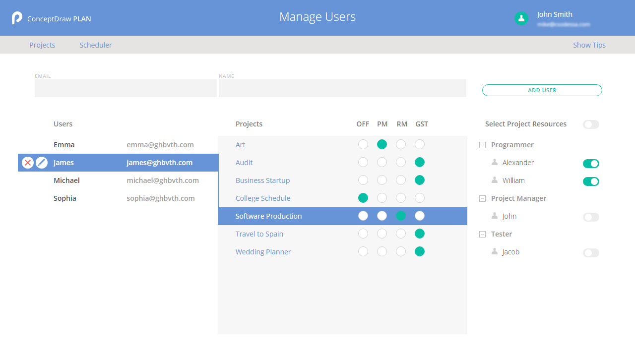Click the ConceptDraw PLAN logo icon

click(17, 18)
